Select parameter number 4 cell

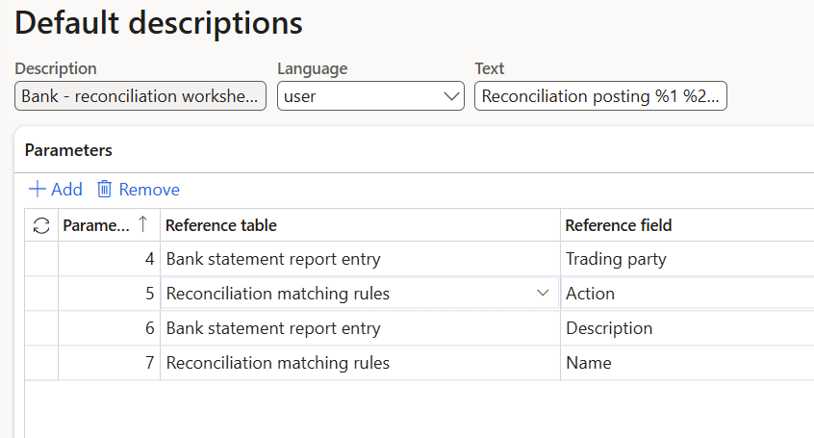pyautogui.click(x=109, y=259)
